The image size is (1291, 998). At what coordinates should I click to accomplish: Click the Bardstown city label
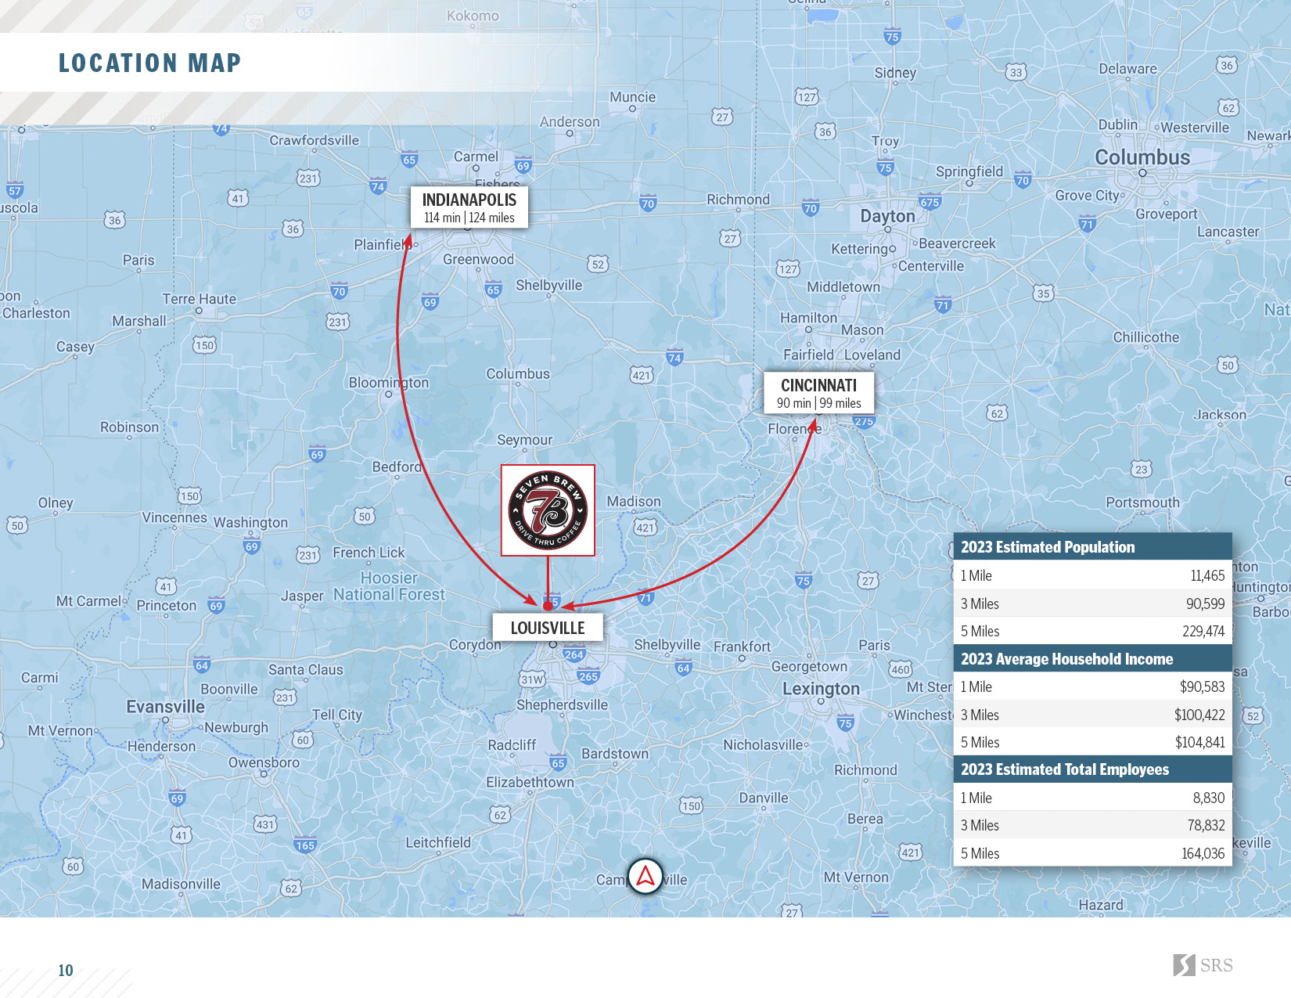[x=615, y=754]
